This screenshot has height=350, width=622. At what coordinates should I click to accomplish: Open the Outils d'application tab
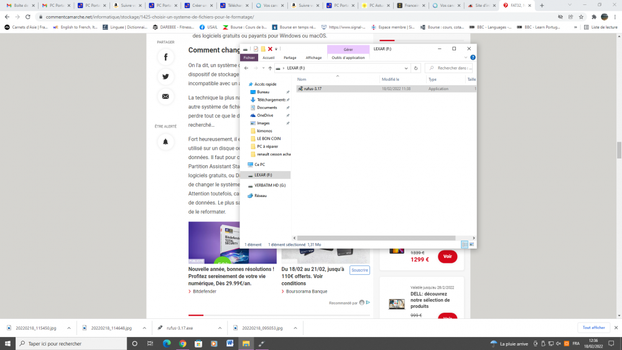coord(348,57)
